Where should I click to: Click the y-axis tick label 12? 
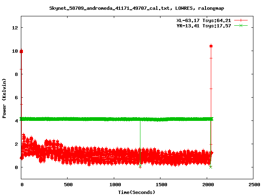15,28
